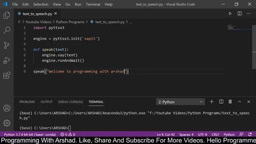
Task: Create a new terminal with plus icon
Action: (212, 102)
